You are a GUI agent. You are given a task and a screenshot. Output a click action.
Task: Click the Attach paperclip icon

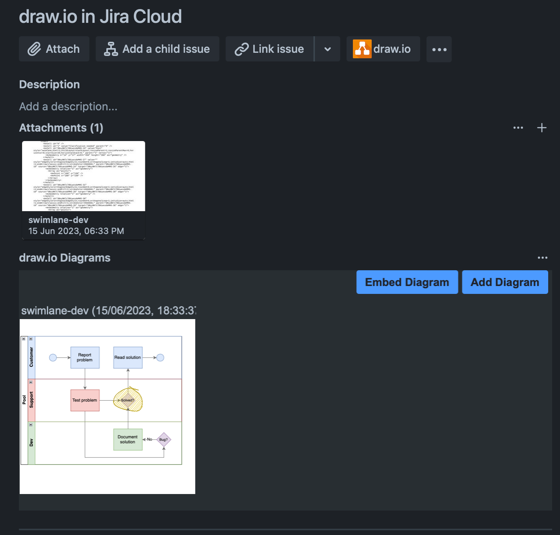(x=34, y=49)
